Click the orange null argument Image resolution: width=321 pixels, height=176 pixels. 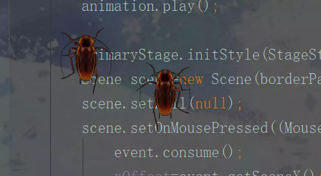pos(211,104)
